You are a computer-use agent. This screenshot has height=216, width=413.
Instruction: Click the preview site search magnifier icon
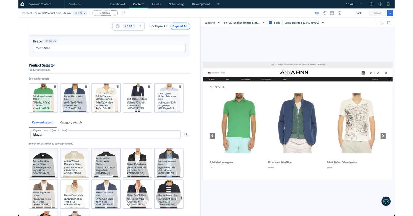point(390,79)
